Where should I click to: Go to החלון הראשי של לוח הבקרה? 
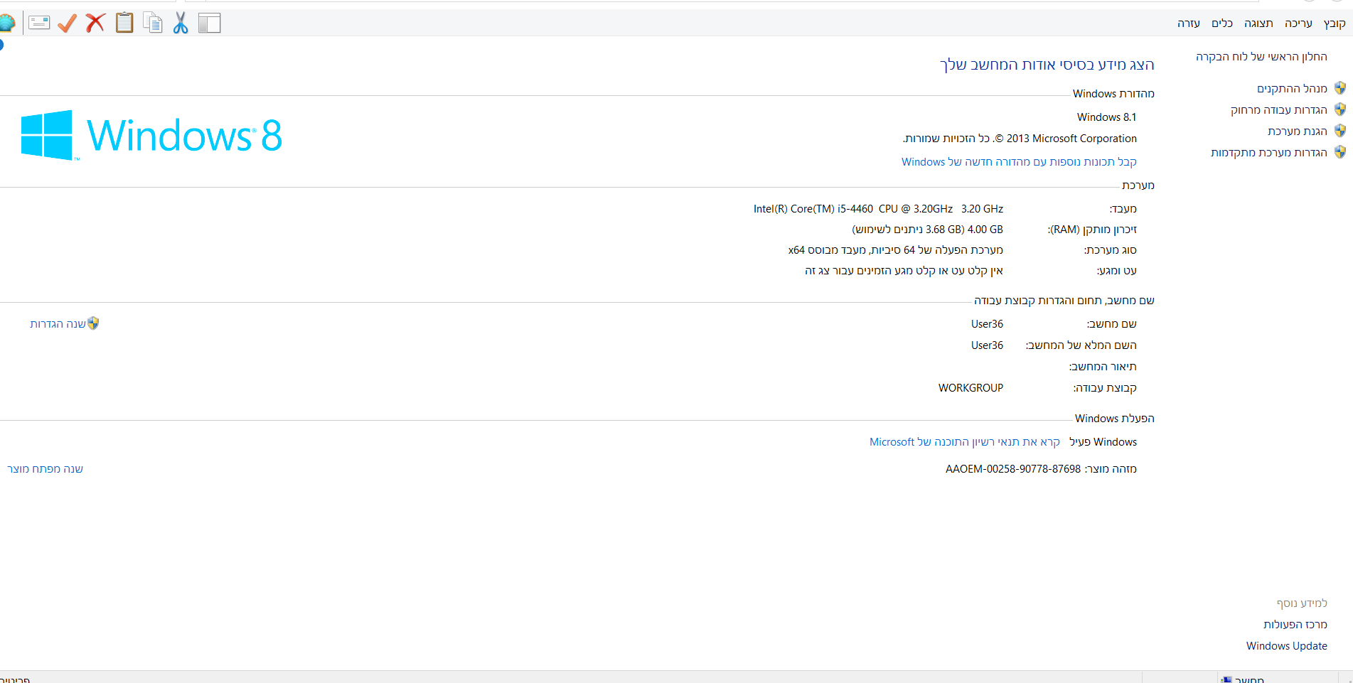tap(1261, 57)
